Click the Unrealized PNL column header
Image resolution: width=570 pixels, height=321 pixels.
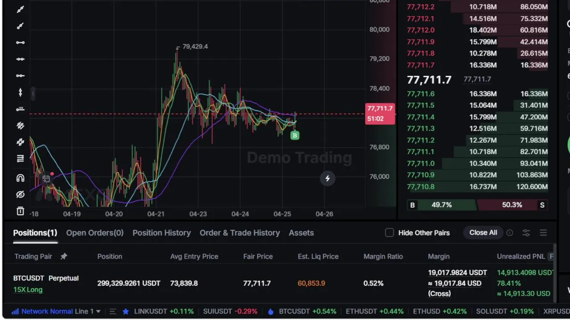[x=521, y=256]
